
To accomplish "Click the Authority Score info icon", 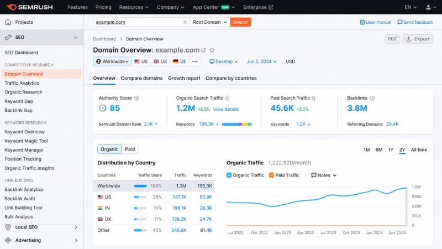I will click(136, 98).
